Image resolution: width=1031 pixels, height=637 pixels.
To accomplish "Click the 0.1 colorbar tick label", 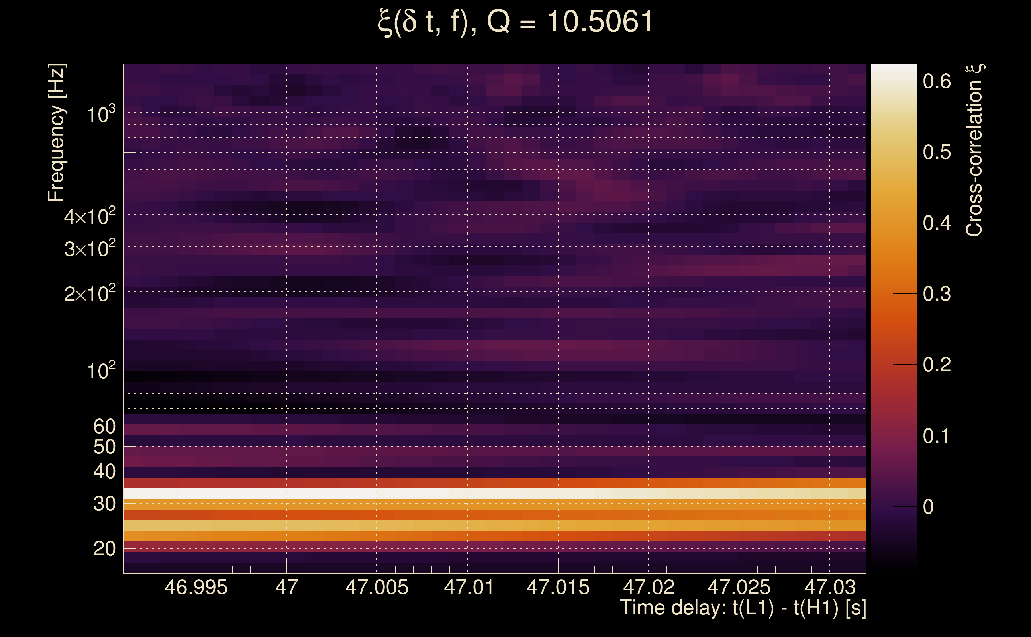I will pos(937,436).
